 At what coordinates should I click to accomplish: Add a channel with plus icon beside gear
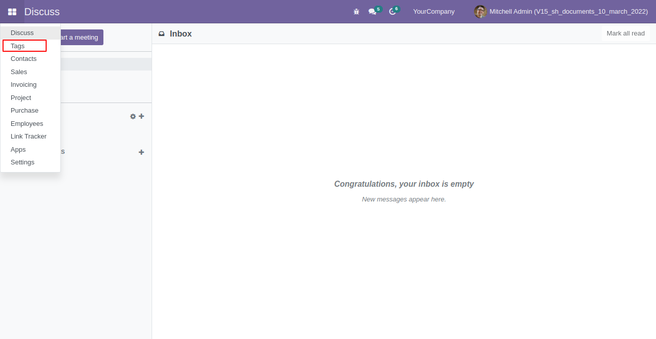pyautogui.click(x=141, y=116)
